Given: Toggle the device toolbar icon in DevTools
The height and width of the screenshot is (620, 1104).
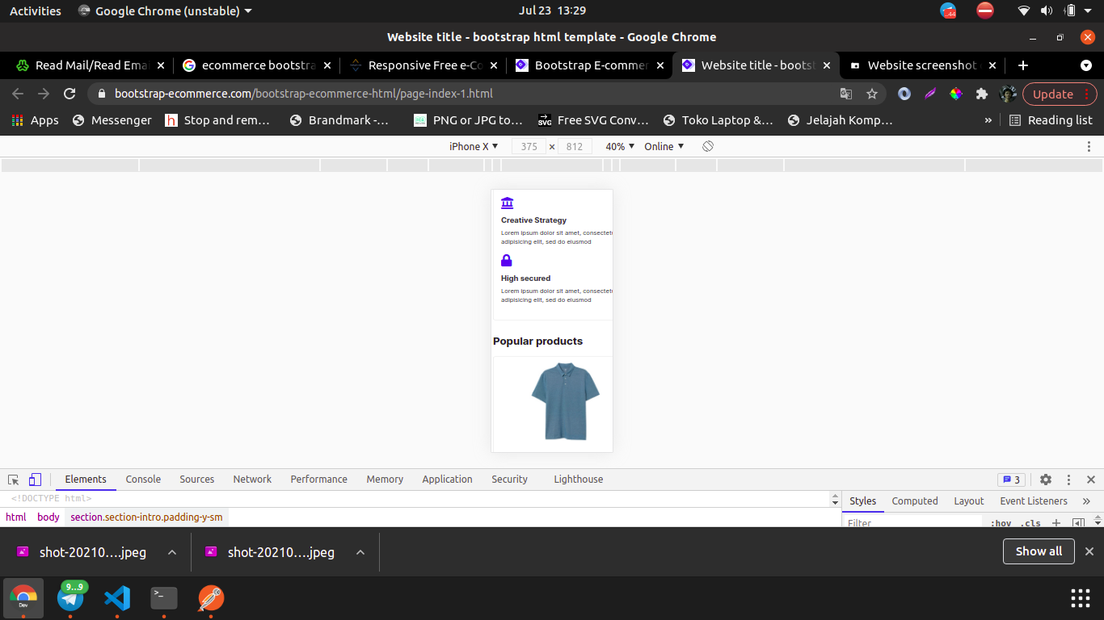Looking at the screenshot, I should point(35,480).
